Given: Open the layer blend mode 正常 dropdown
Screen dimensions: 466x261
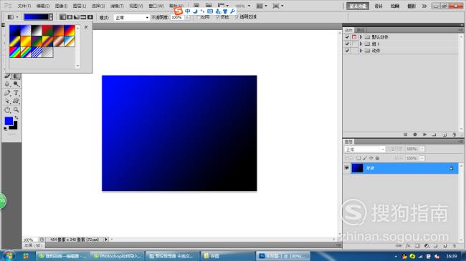Looking at the screenshot, I should tap(365, 149).
